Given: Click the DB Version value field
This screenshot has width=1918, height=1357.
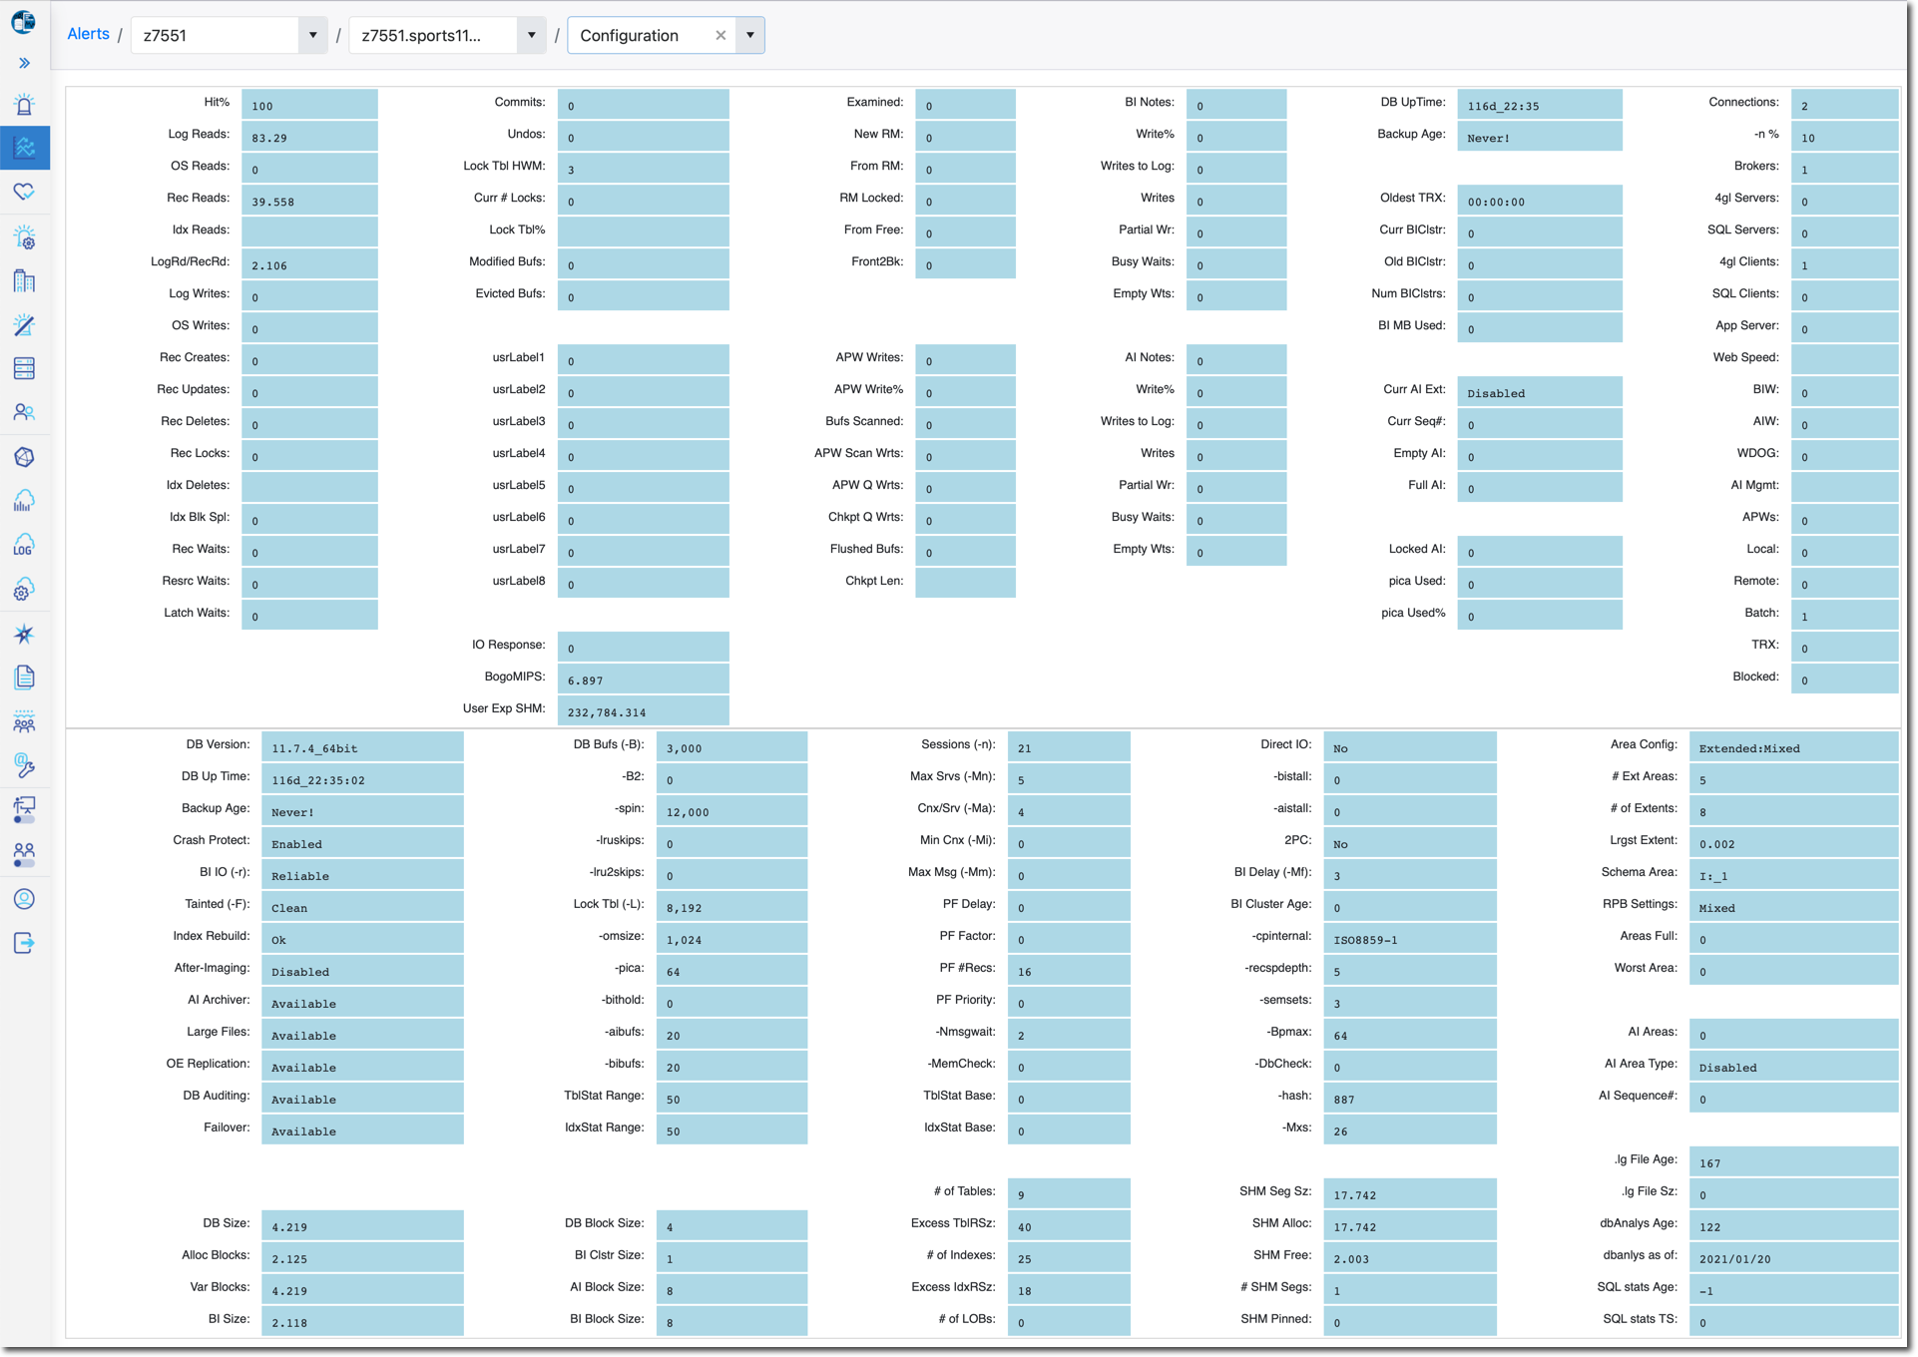Looking at the screenshot, I should (361, 748).
